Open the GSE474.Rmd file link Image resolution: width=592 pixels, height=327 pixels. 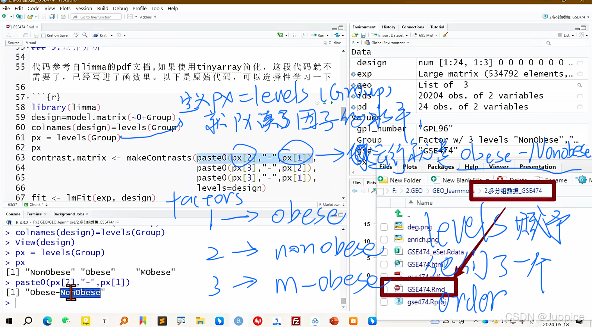click(x=426, y=289)
